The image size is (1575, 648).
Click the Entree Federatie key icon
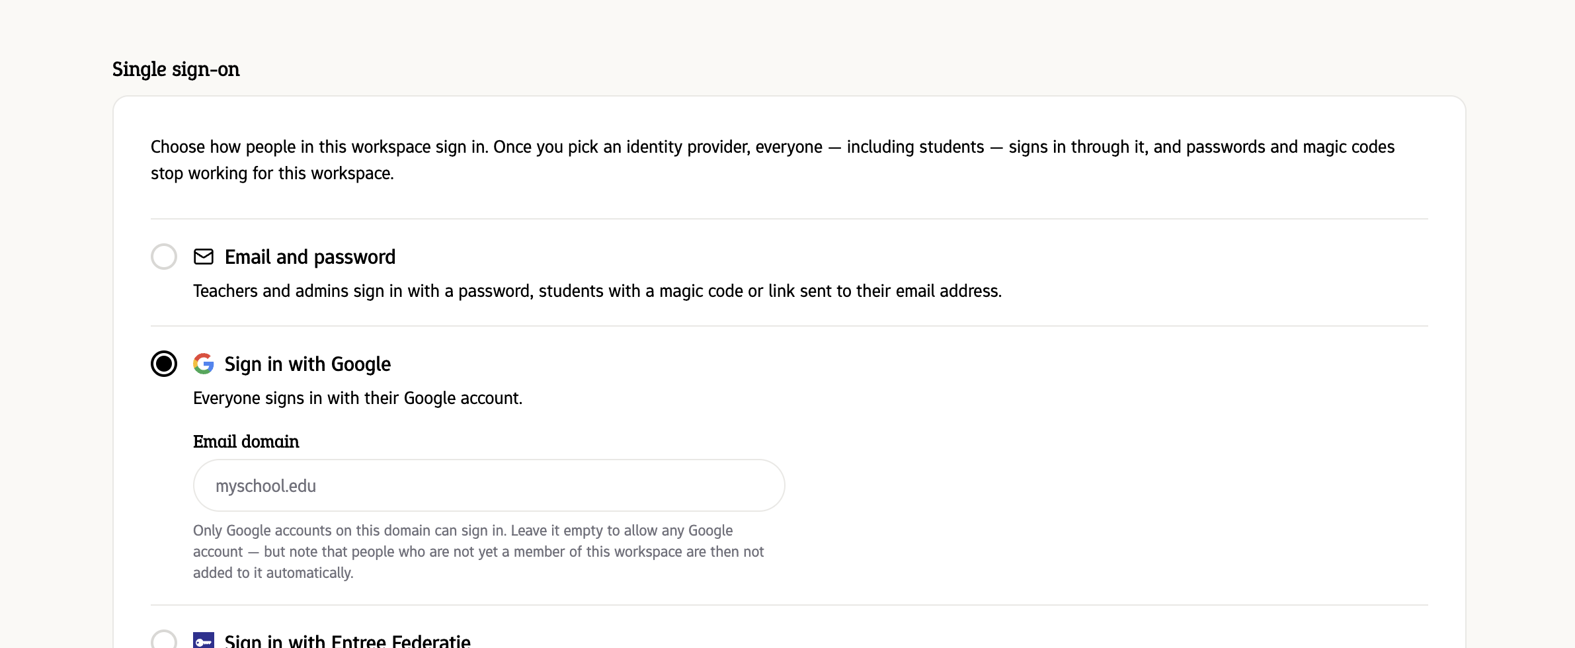click(x=204, y=641)
